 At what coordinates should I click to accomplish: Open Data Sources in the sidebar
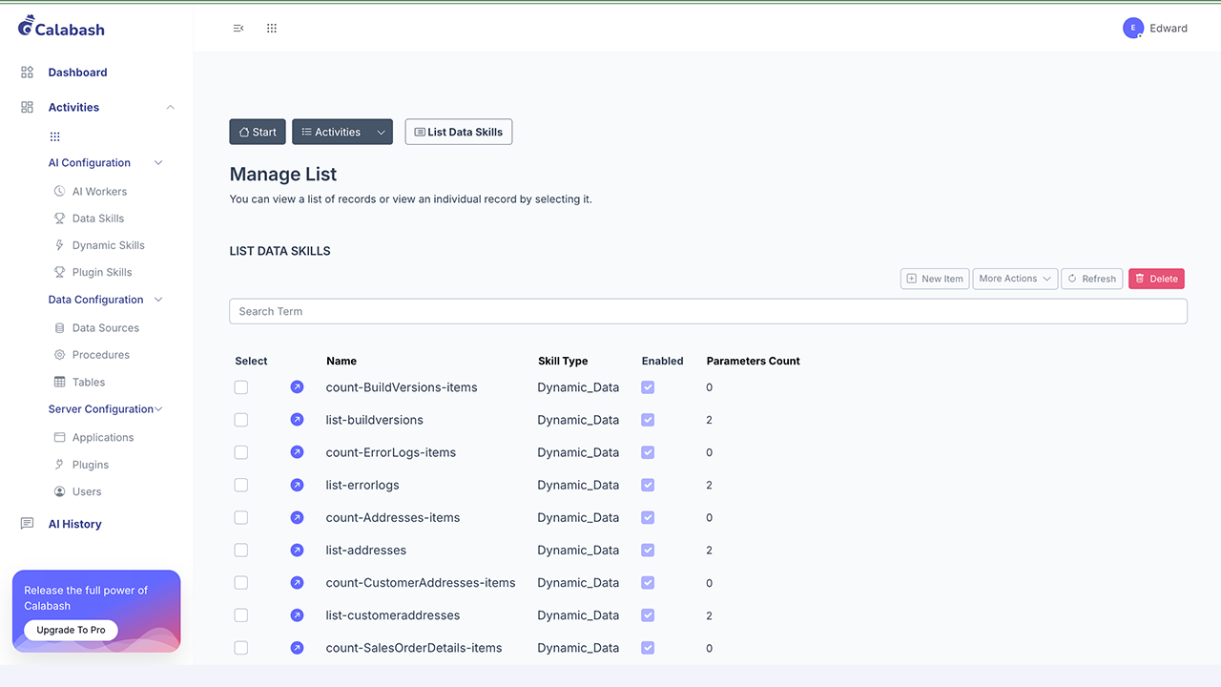pos(106,328)
